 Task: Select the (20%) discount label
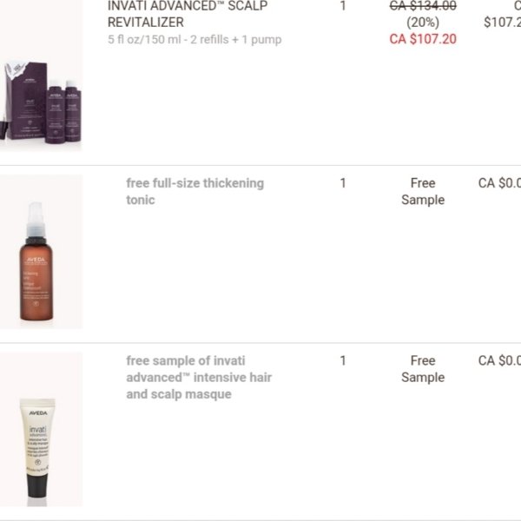point(423,23)
